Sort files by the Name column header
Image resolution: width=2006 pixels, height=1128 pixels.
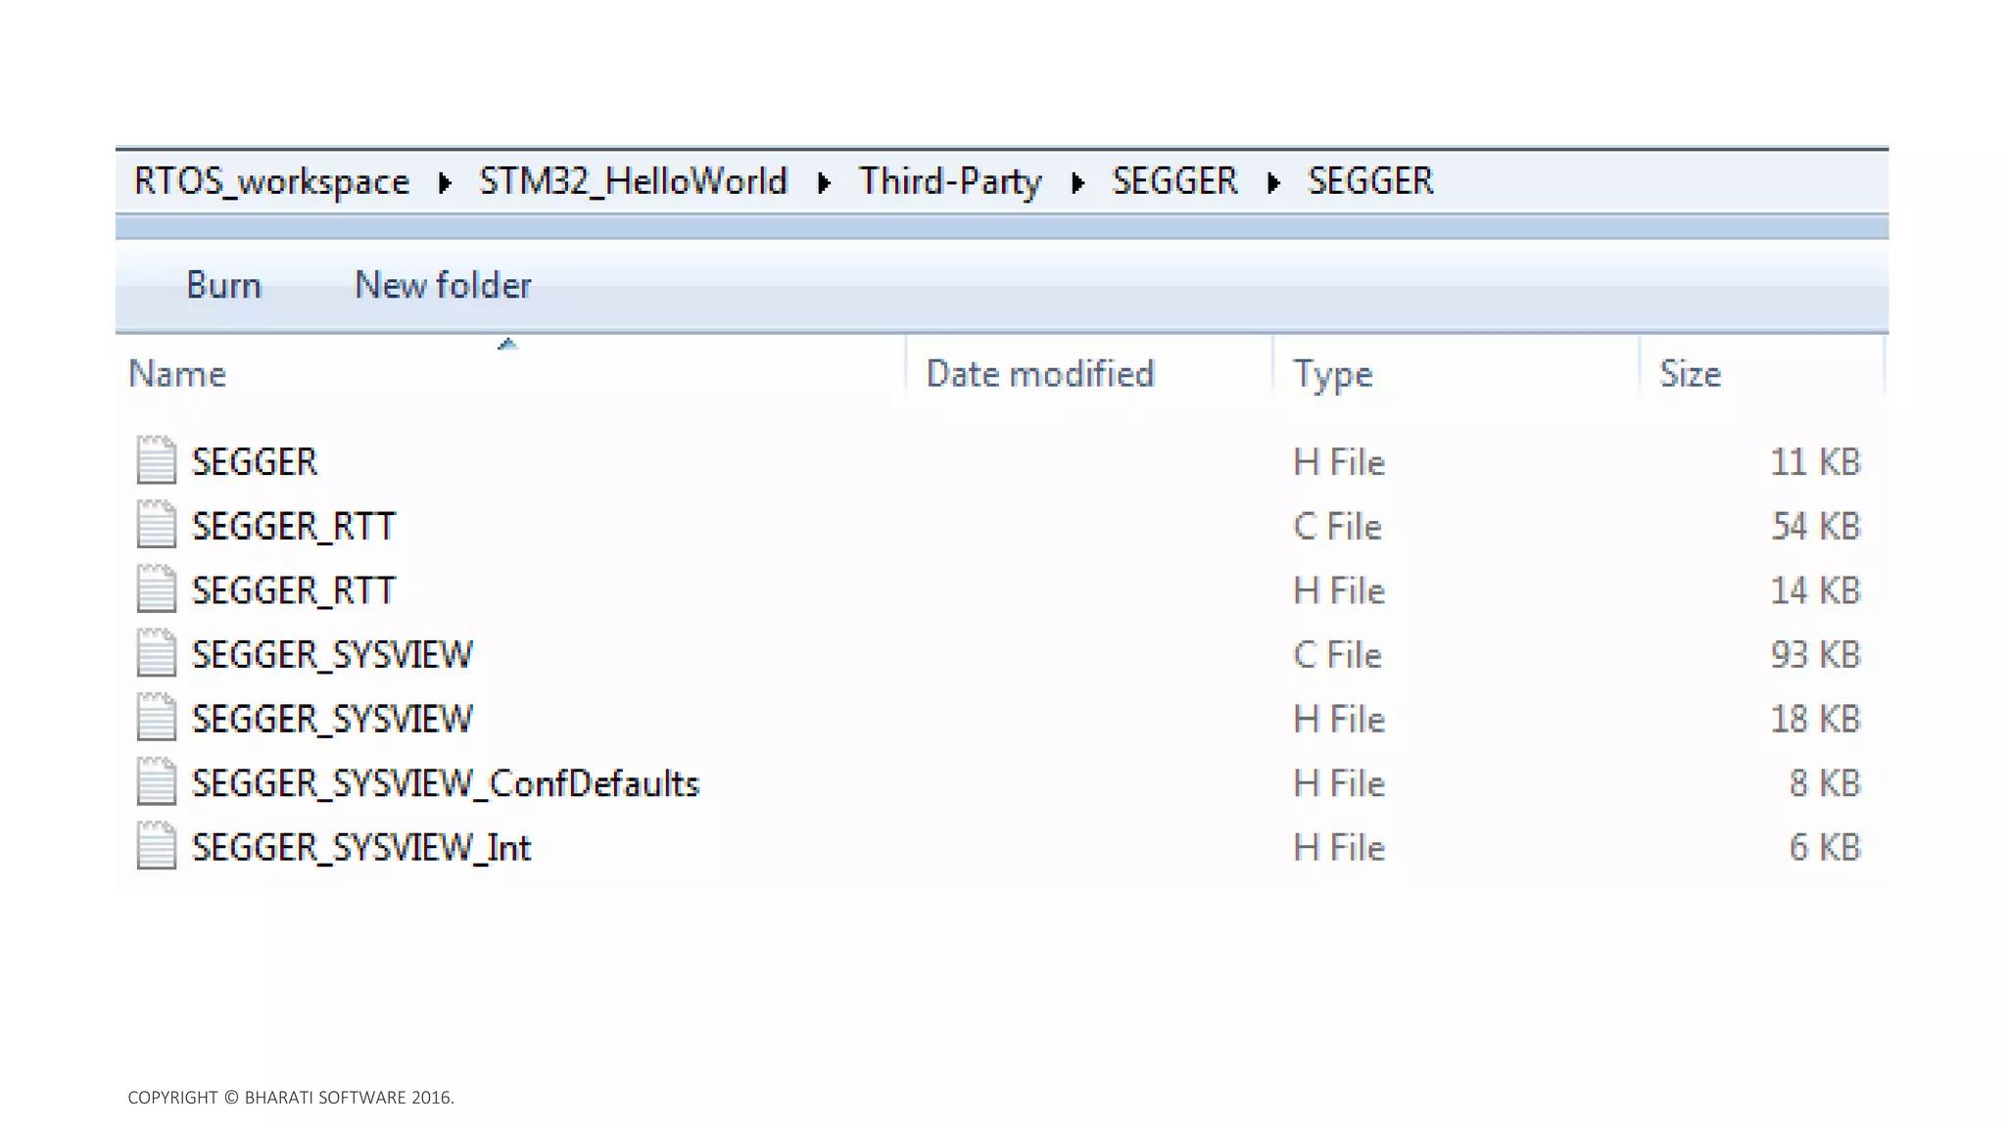(177, 374)
